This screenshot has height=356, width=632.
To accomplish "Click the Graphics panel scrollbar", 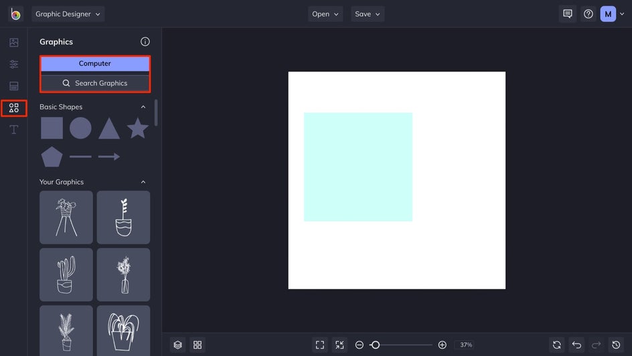I will pos(156,113).
